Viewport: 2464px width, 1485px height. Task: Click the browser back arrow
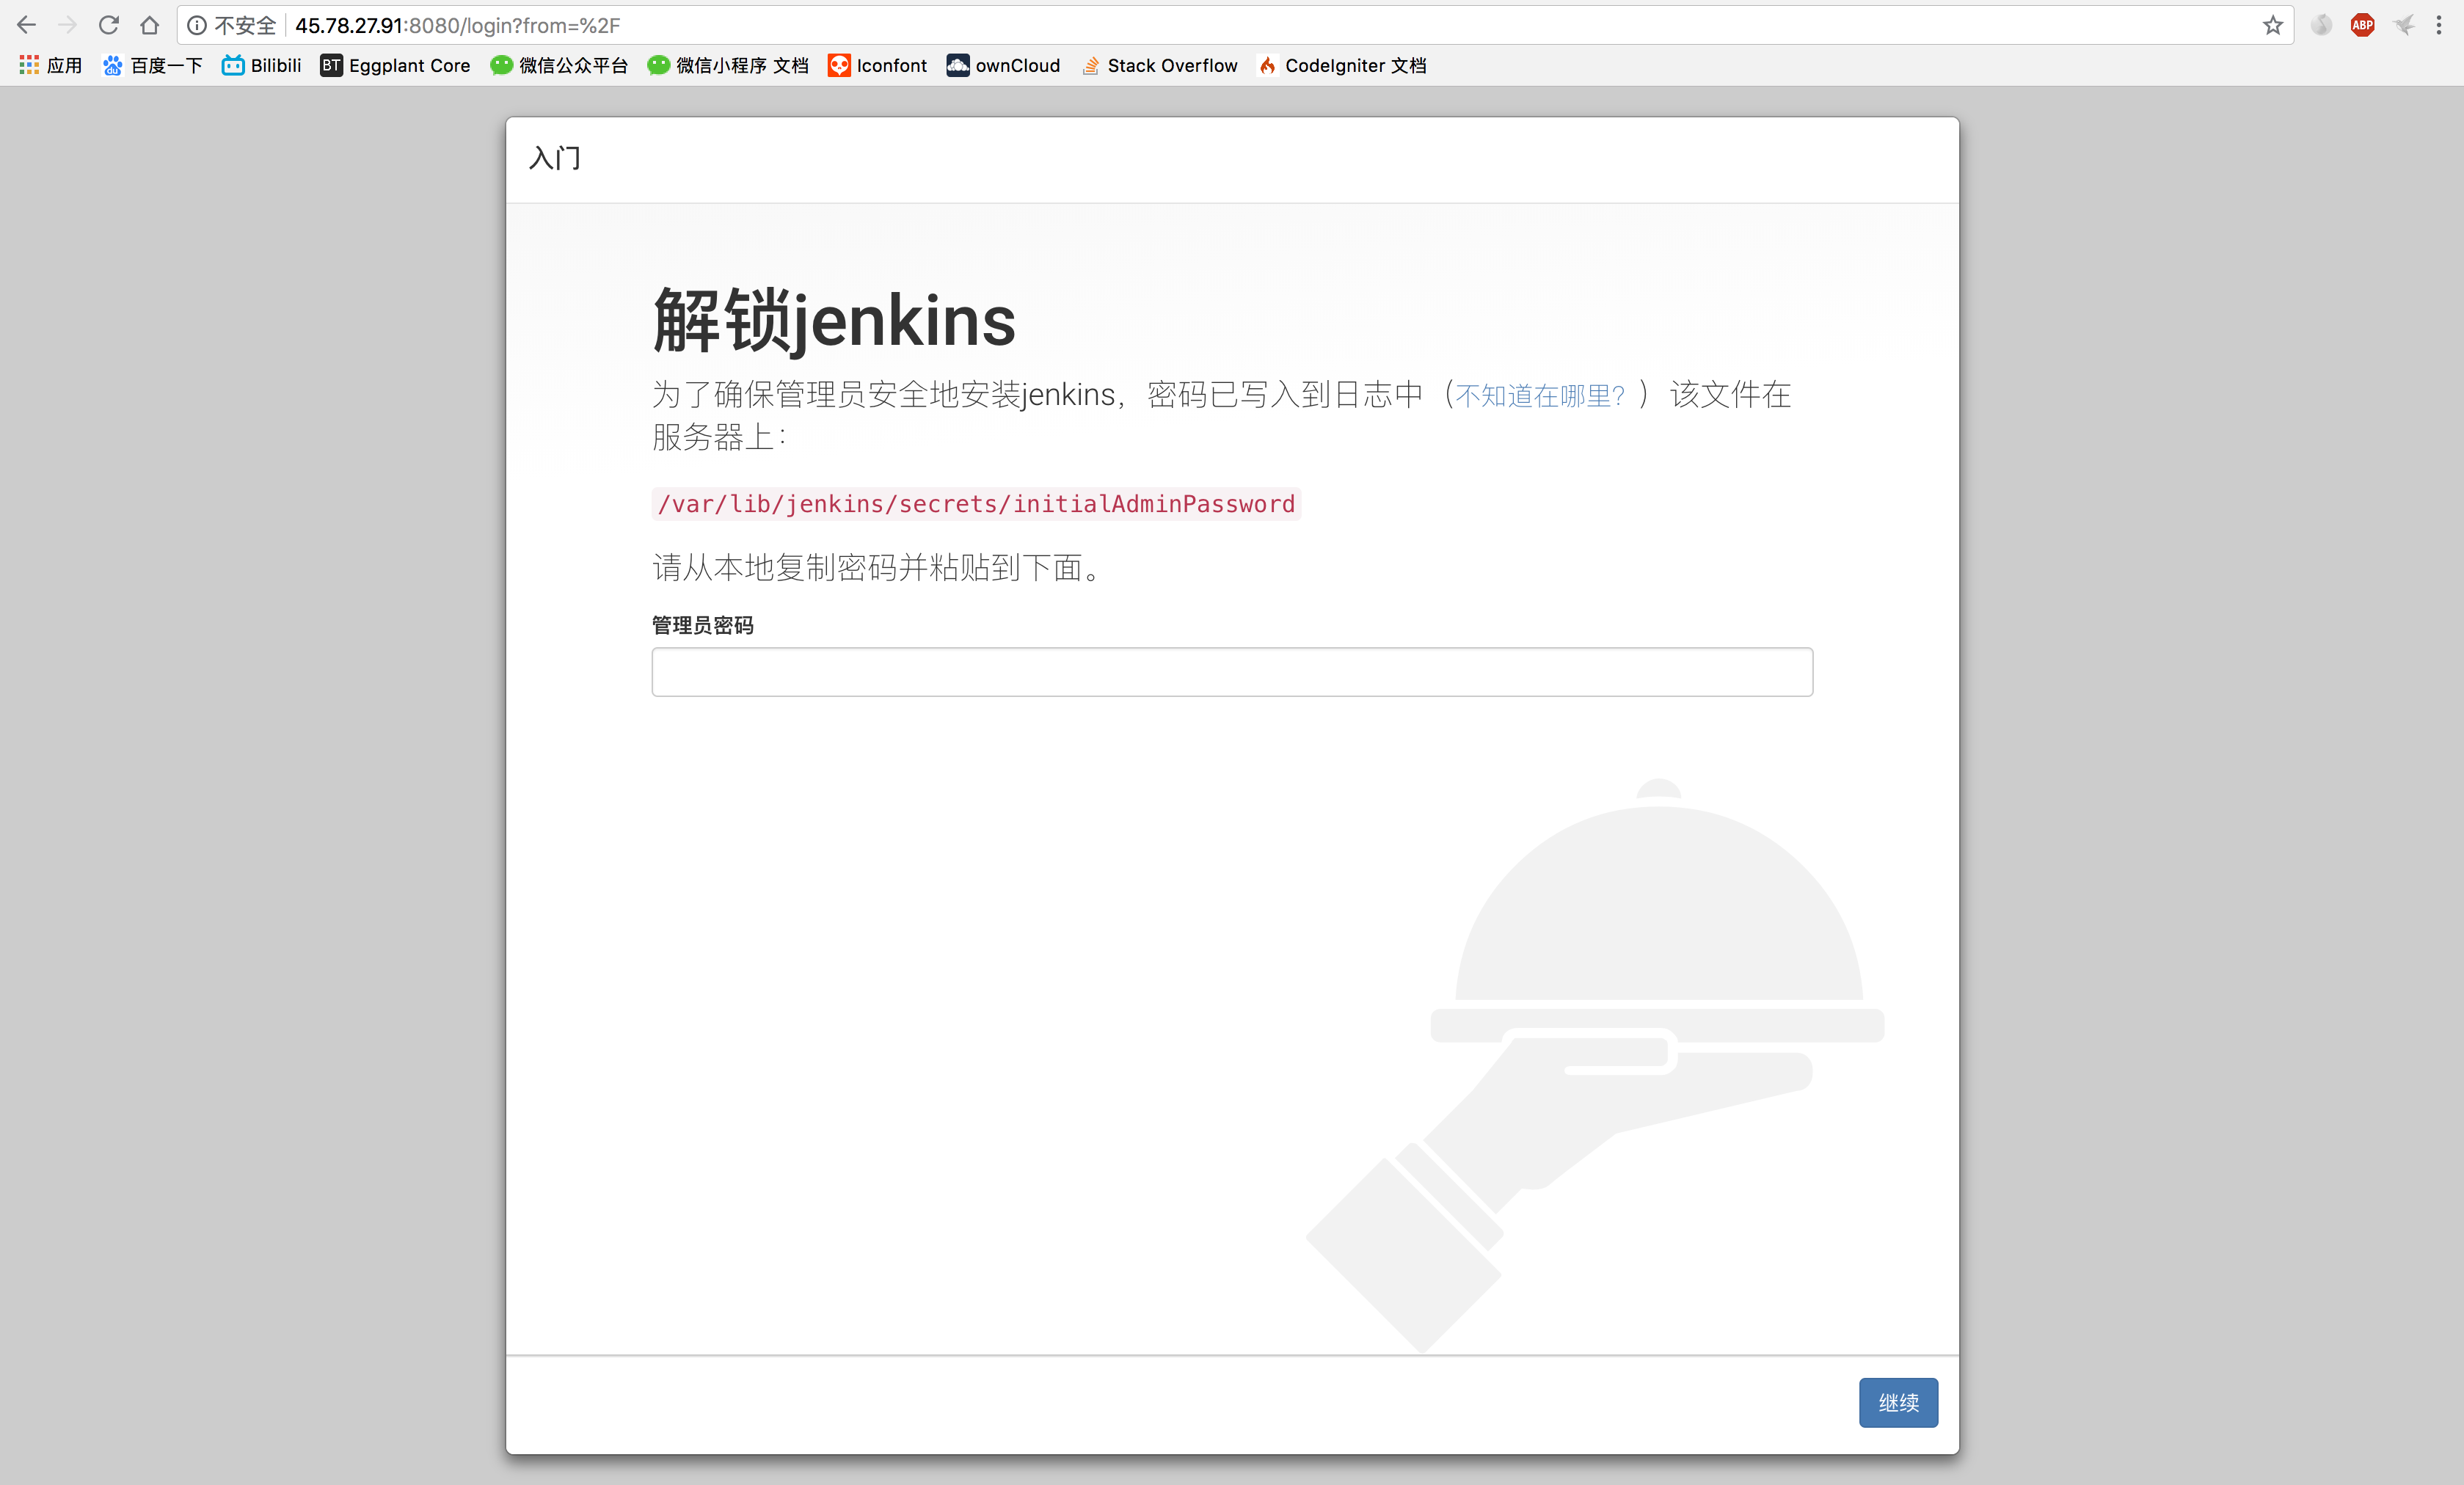27,25
